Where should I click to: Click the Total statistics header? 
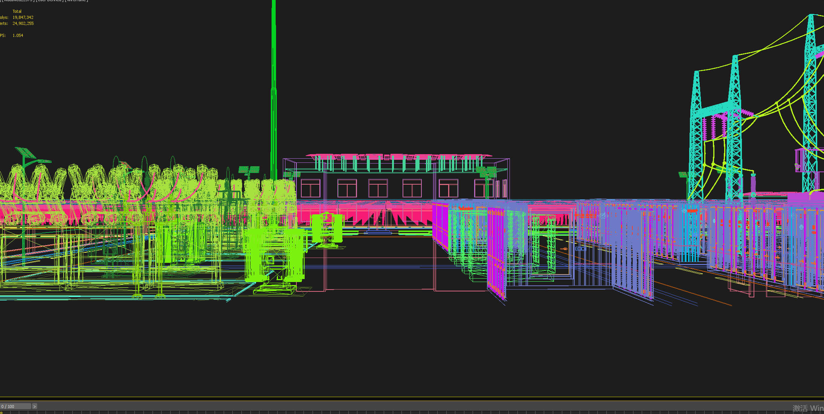[17, 11]
